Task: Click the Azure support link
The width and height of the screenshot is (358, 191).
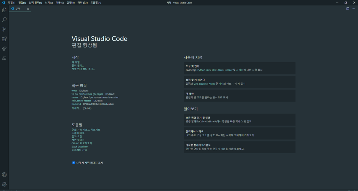Action: pos(221,70)
